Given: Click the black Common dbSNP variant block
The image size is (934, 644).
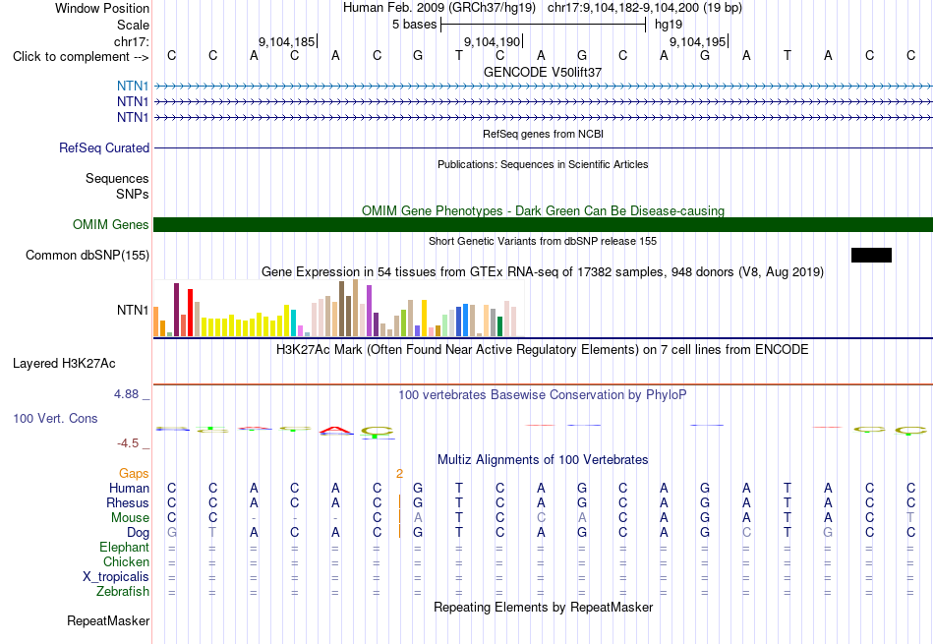Looking at the screenshot, I should [871, 255].
